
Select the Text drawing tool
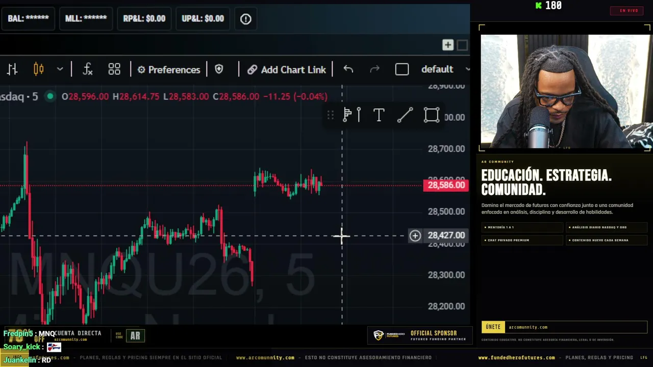(x=379, y=115)
